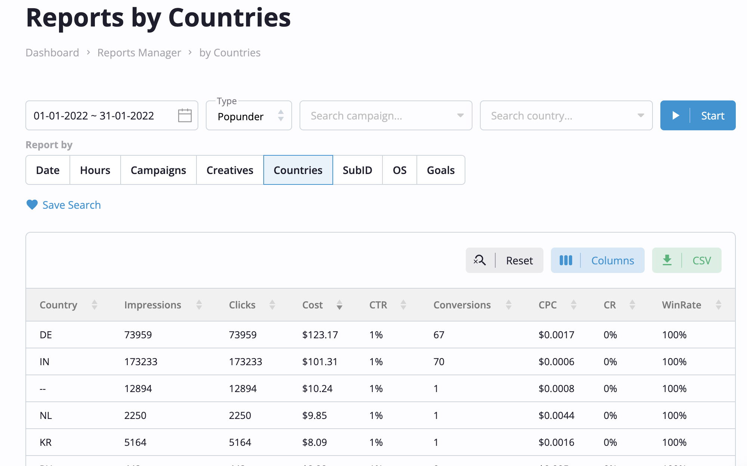This screenshot has width=747, height=466.
Task: Switch report to Hours tab
Action: tap(95, 170)
